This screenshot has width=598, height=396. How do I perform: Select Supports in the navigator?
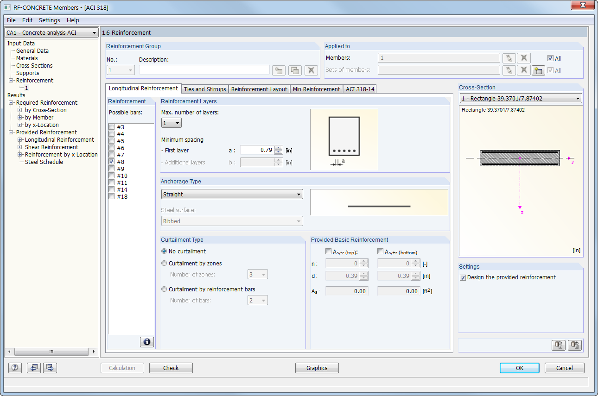click(28, 73)
